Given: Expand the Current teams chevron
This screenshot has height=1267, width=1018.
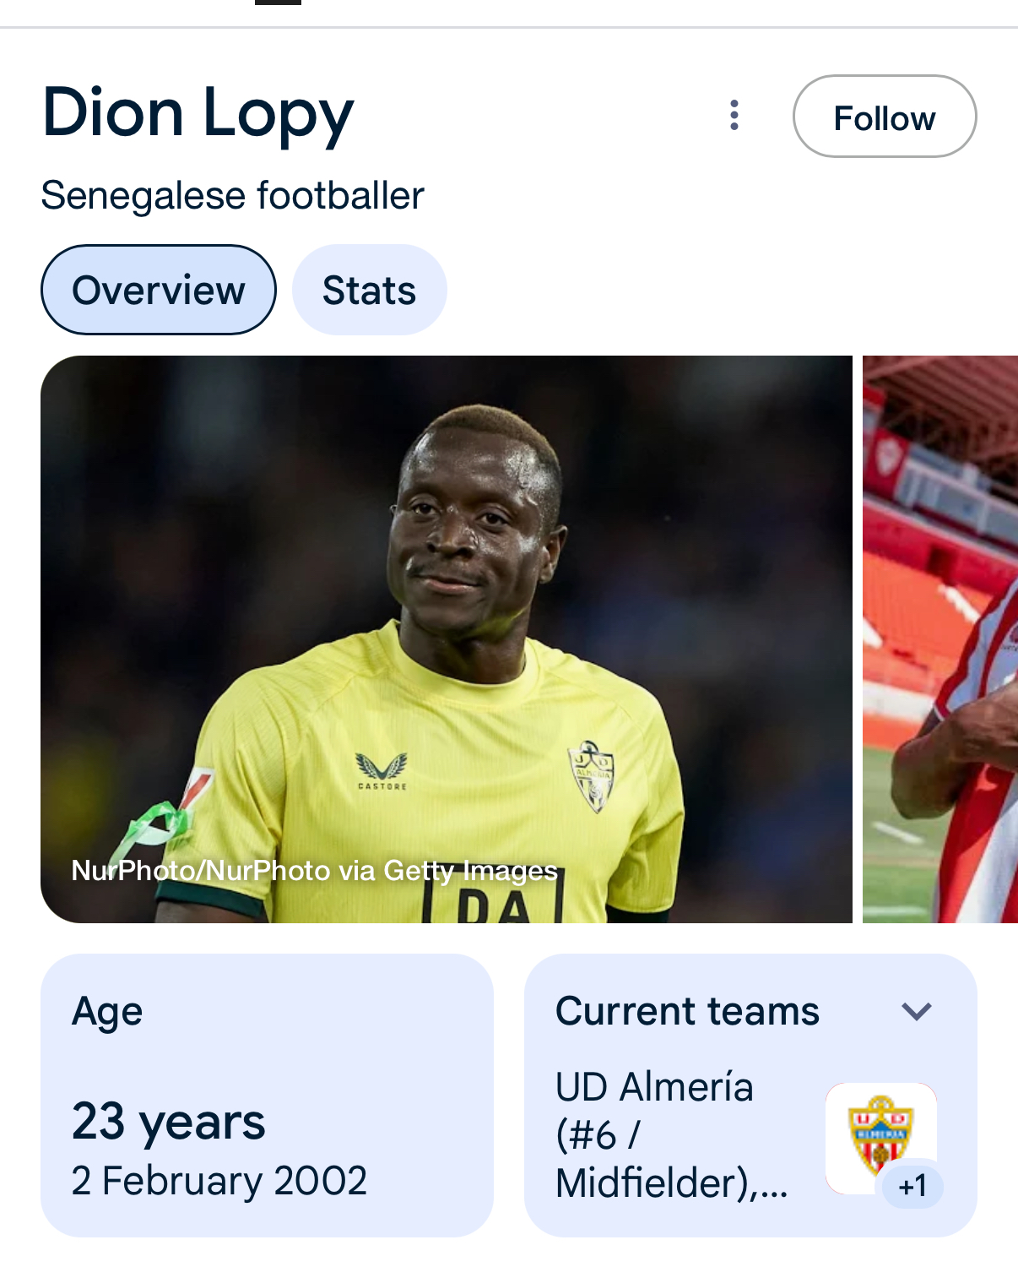Looking at the screenshot, I should pos(916,1011).
